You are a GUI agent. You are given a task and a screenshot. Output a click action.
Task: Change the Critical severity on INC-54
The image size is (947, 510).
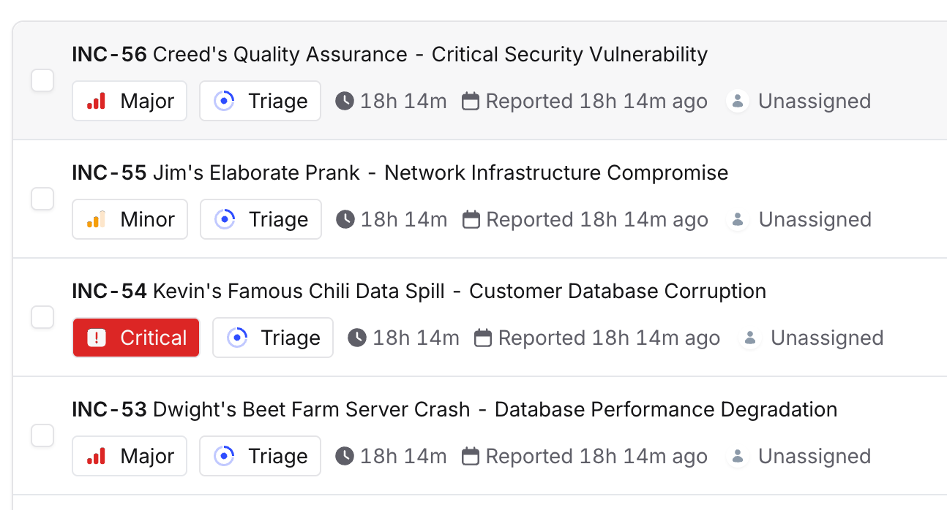click(136, 338)
